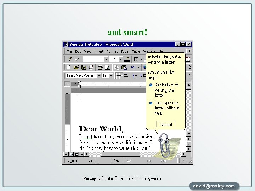
Task: Click the Copy icon
Action: coord(117,68)
